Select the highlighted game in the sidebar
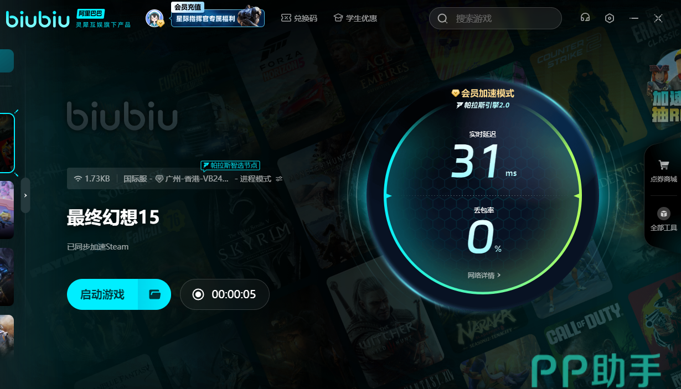 click(7, 143)
